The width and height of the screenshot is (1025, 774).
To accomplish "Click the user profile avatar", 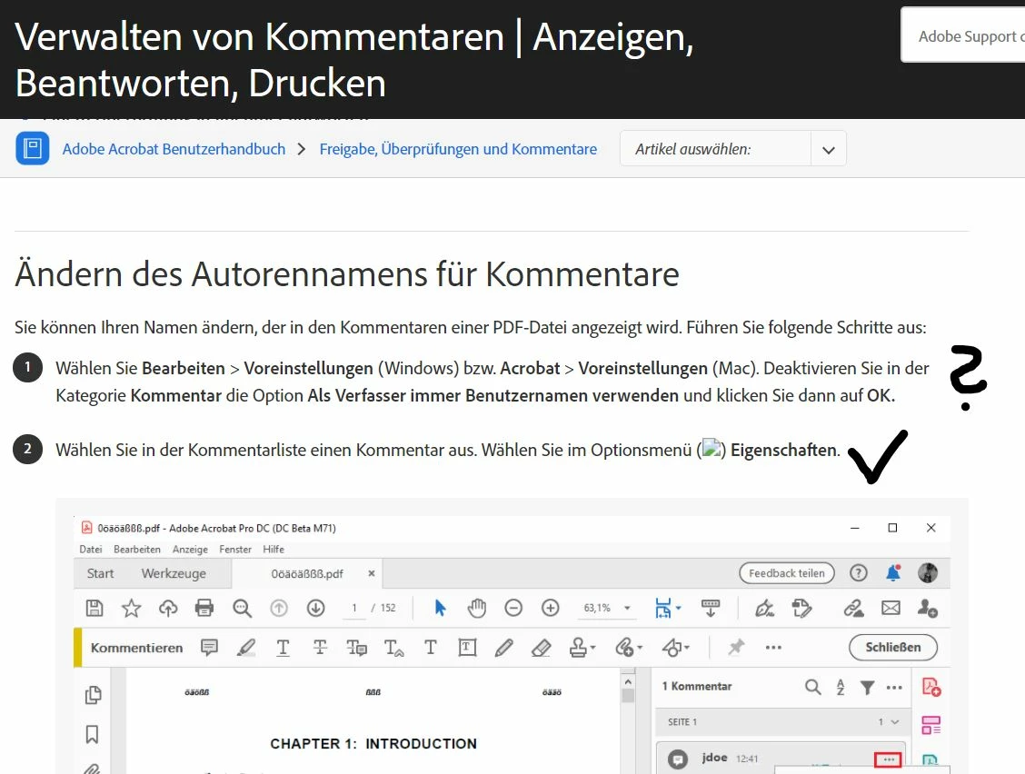I will point(928,573).
